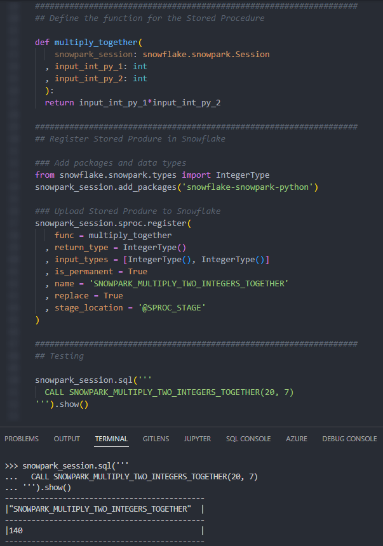Select the TERMINAL tab

pos(112,439)
